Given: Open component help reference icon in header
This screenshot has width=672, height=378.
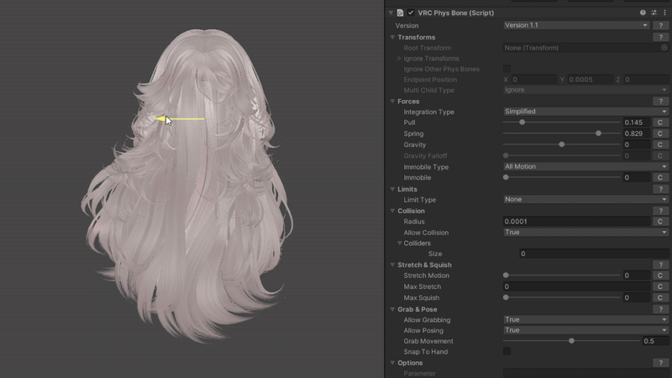Looking at the screenshot, I should tap(643, 13).
